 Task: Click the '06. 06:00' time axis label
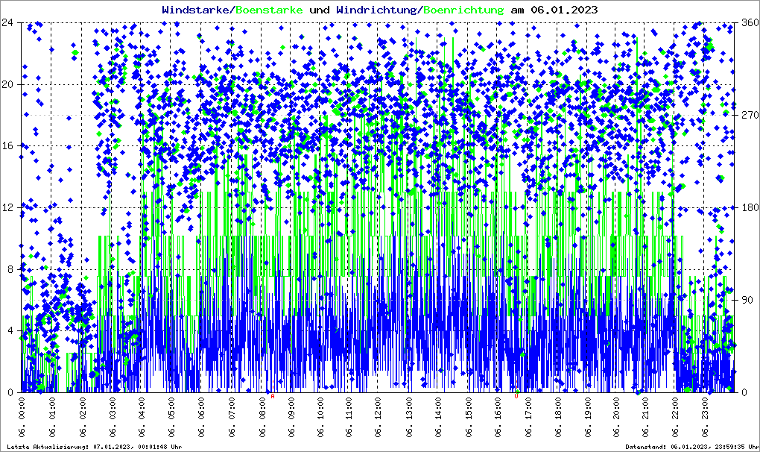click(x=200, y=417)
